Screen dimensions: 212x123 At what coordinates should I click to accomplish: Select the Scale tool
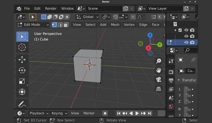[x=22, y=81]
